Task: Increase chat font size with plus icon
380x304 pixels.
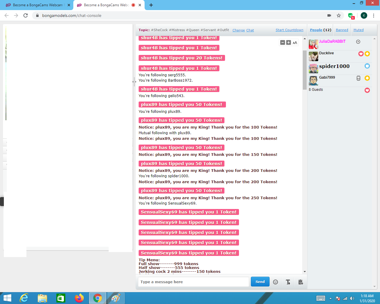Action: [289, 43]
